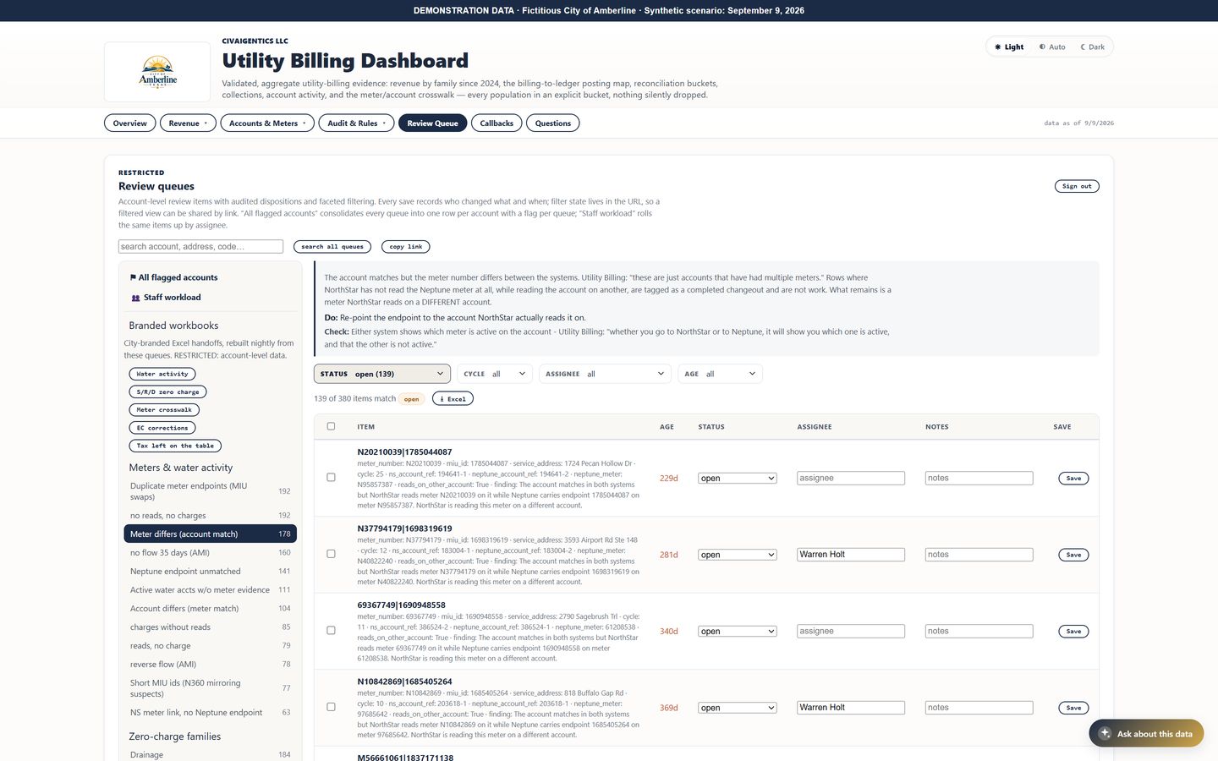Open the CYCLE filter dropdown
This screenshot has height=761, width=1218.
(495, 374)
